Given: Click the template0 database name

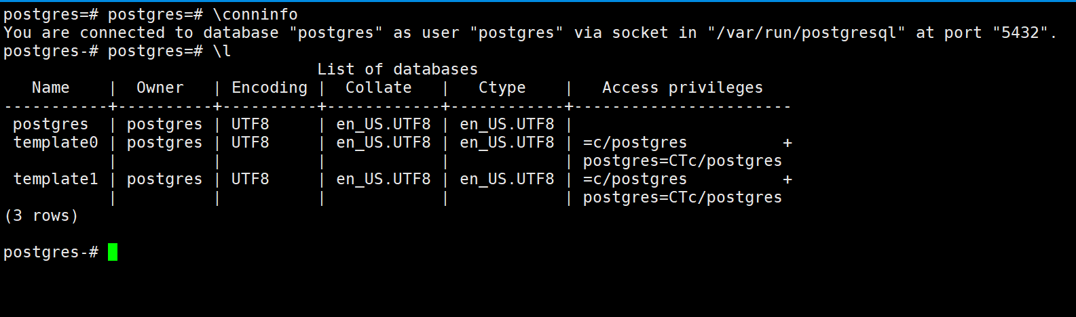Looking at the screenshot, I should pyautogui.click(x=56, y=142).
